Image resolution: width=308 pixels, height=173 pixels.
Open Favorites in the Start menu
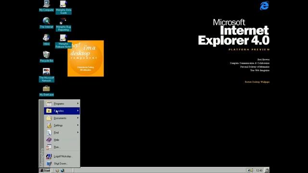(x=62, y=111)
